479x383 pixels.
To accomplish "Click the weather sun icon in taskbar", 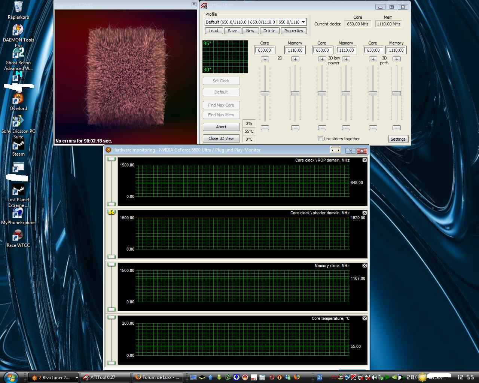I will (x=422, y=377).
